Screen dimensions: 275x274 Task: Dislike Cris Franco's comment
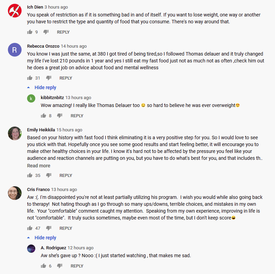coord(49,228)
